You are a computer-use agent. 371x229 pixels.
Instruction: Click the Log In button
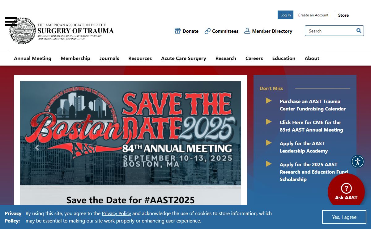pos(285,15)
